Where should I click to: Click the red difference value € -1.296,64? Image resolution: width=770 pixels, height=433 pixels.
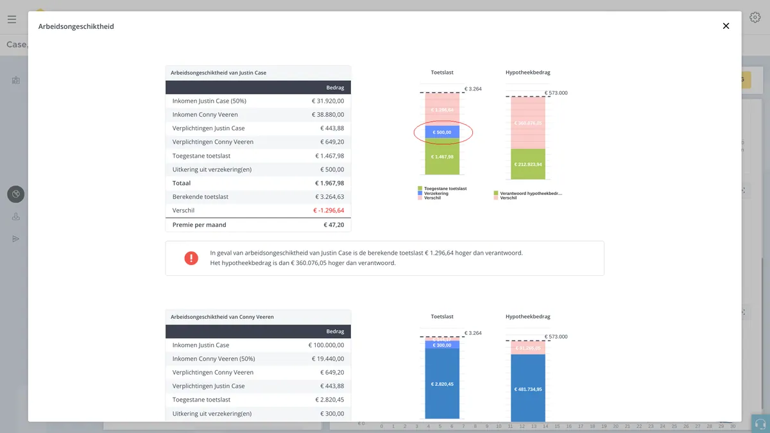click(329, 210)
